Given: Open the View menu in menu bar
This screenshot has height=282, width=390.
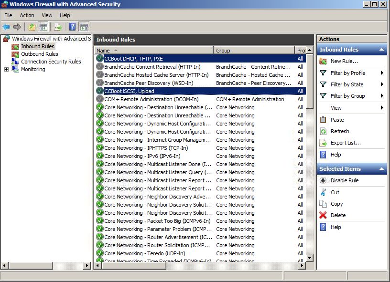Looking at the screenshot, I should click(x=47, y=15).
